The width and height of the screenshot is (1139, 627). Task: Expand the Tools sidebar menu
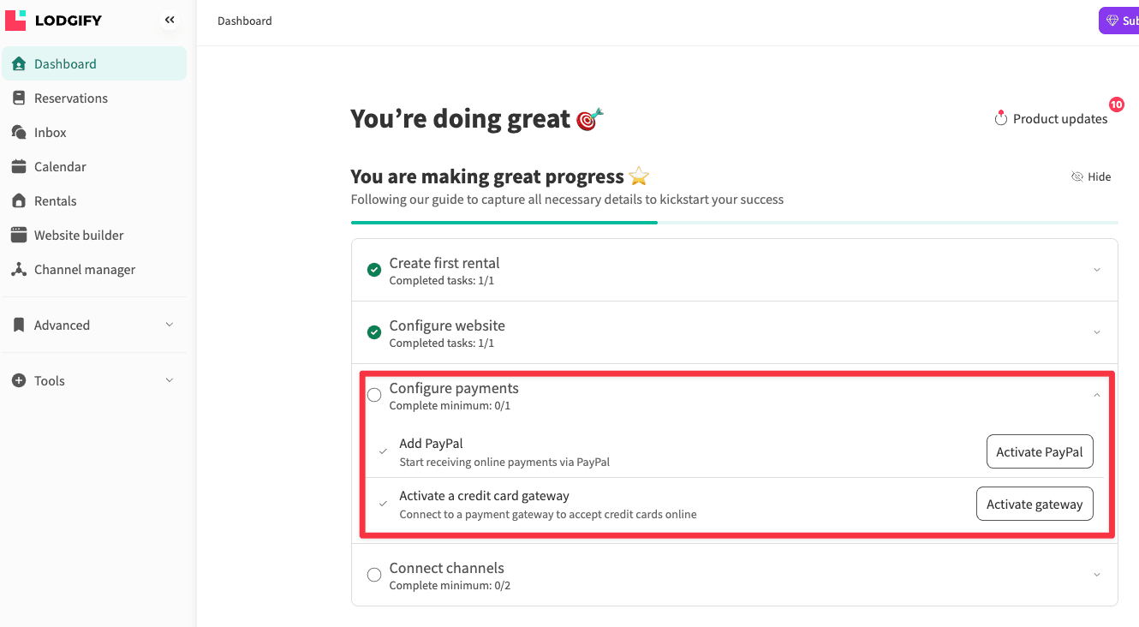94,380
